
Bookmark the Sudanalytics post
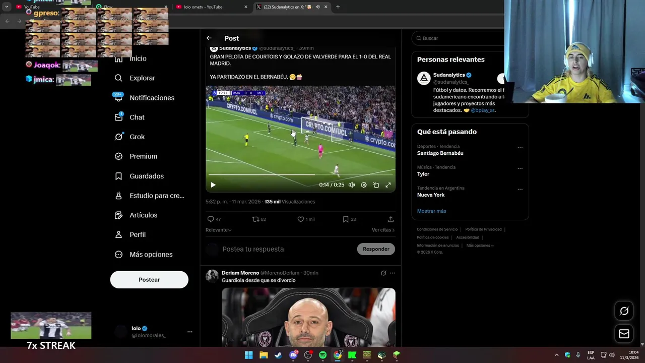pos(345,219)
